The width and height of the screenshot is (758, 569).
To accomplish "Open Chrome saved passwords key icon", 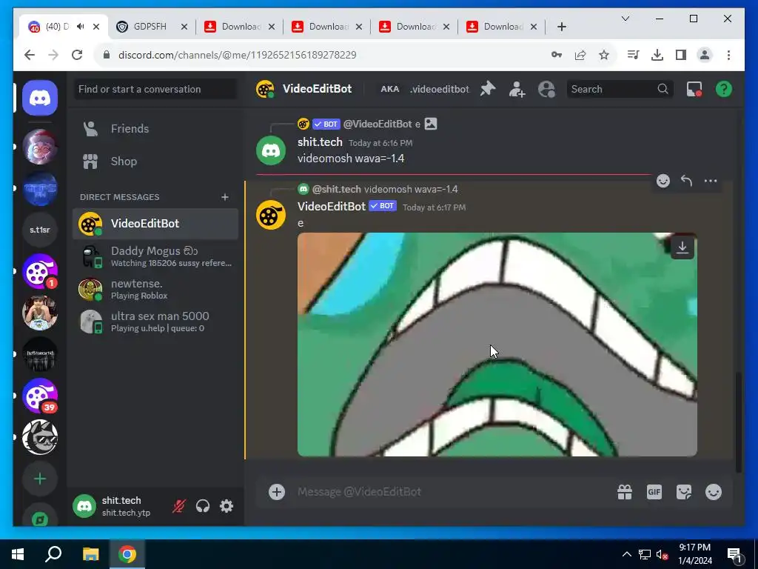I will coord(557,55).
